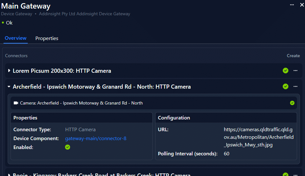Select the Overview tab
305x176 pixels.
(x=16, y=38)
